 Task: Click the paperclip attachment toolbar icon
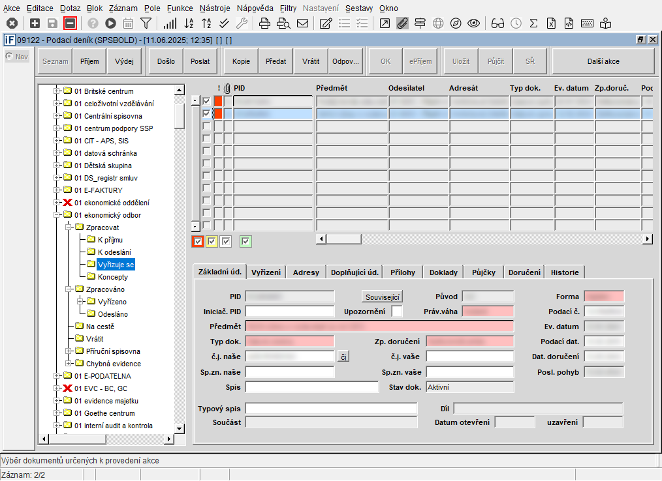pyautogui.click(x=402, y=23)
